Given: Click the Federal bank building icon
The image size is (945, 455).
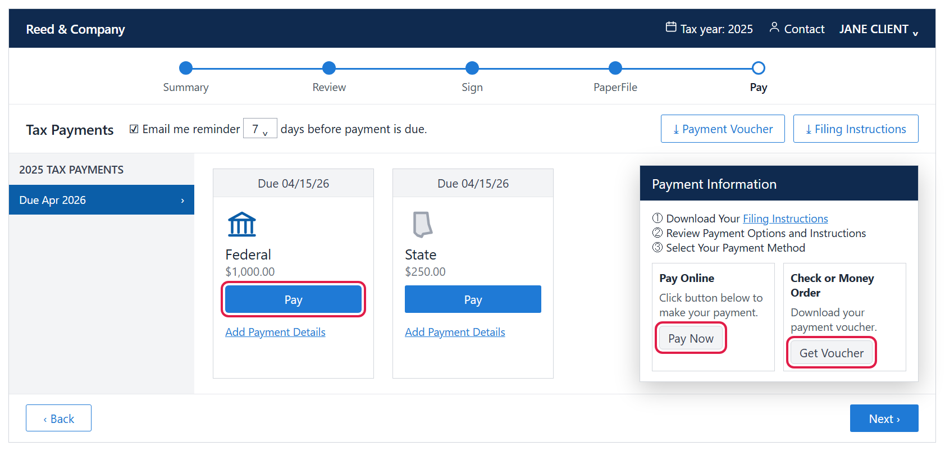Looking at the screenshot, I should [x=242, y=224].
